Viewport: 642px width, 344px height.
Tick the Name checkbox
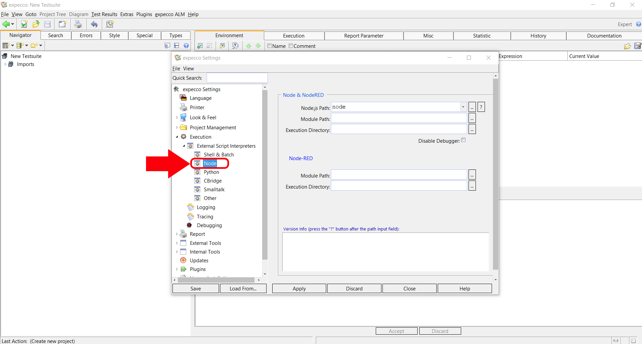coord(269,46)
